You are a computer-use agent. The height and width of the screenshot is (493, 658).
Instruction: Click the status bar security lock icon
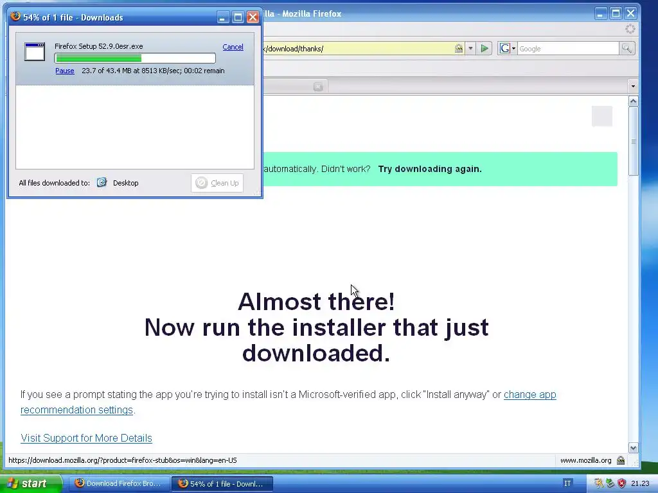coord(621,460)
